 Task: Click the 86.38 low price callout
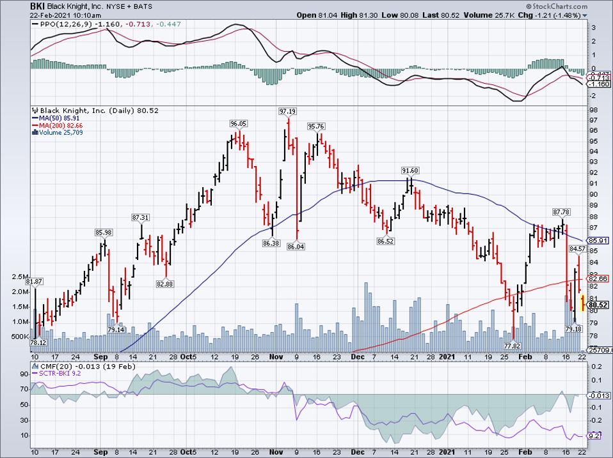(x=271, y=243)
